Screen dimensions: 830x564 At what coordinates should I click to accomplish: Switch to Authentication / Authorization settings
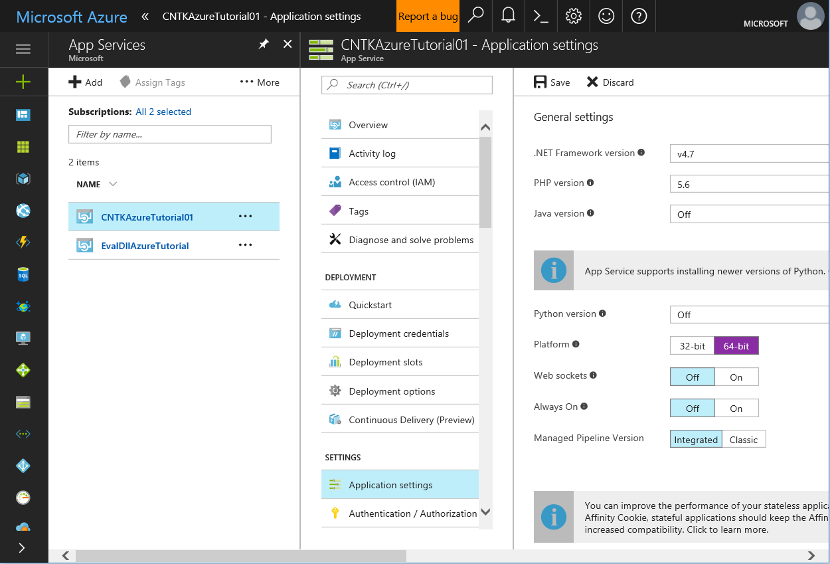(x=413, y=514)
